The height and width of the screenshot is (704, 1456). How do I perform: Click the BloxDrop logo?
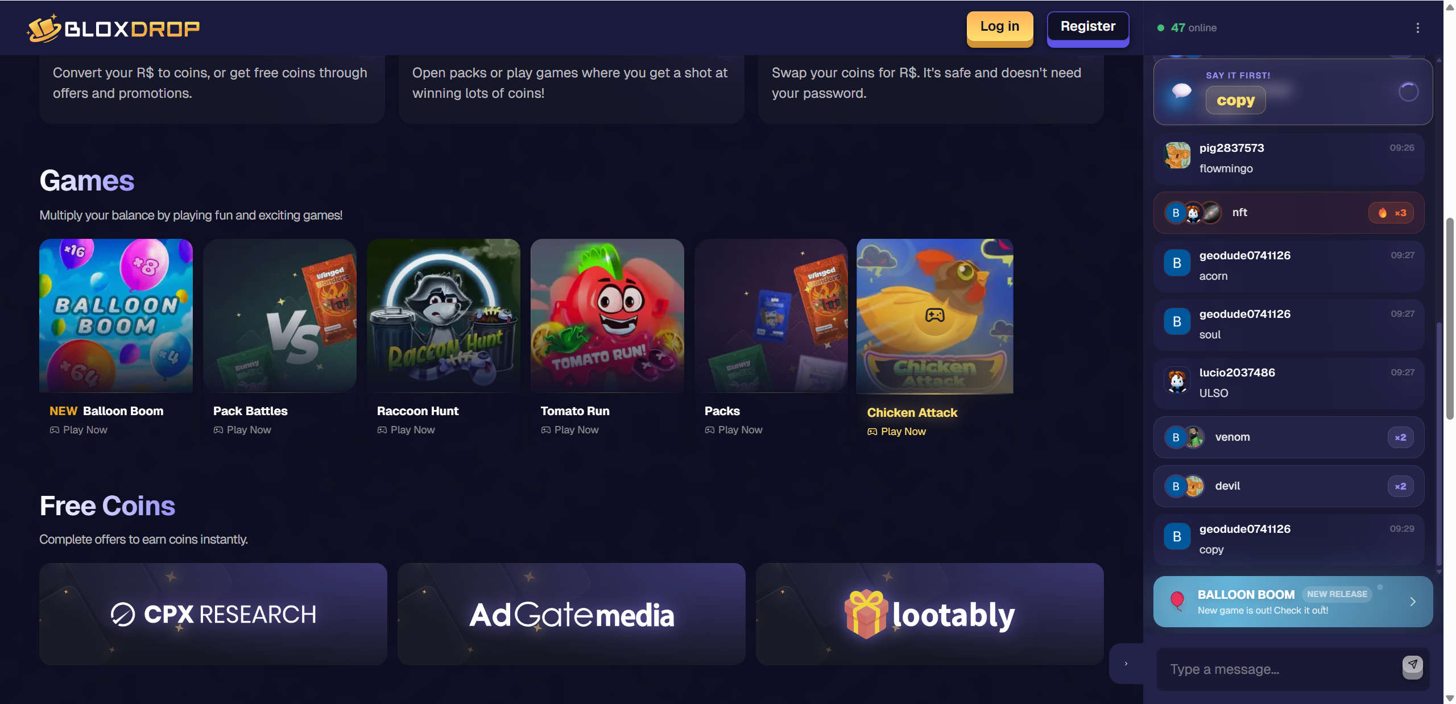[113, 28]
